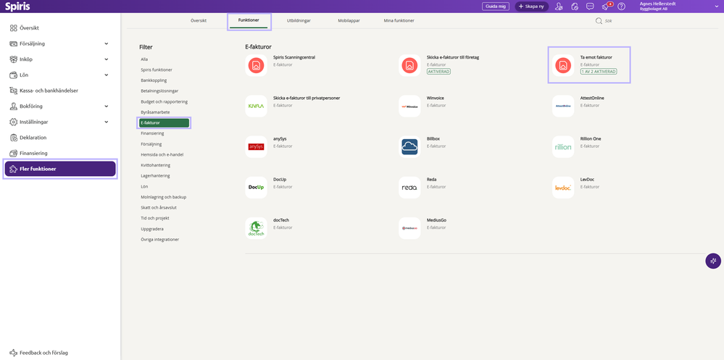
Task: Select the E-fakturor filter
Action: pos(164,122)
